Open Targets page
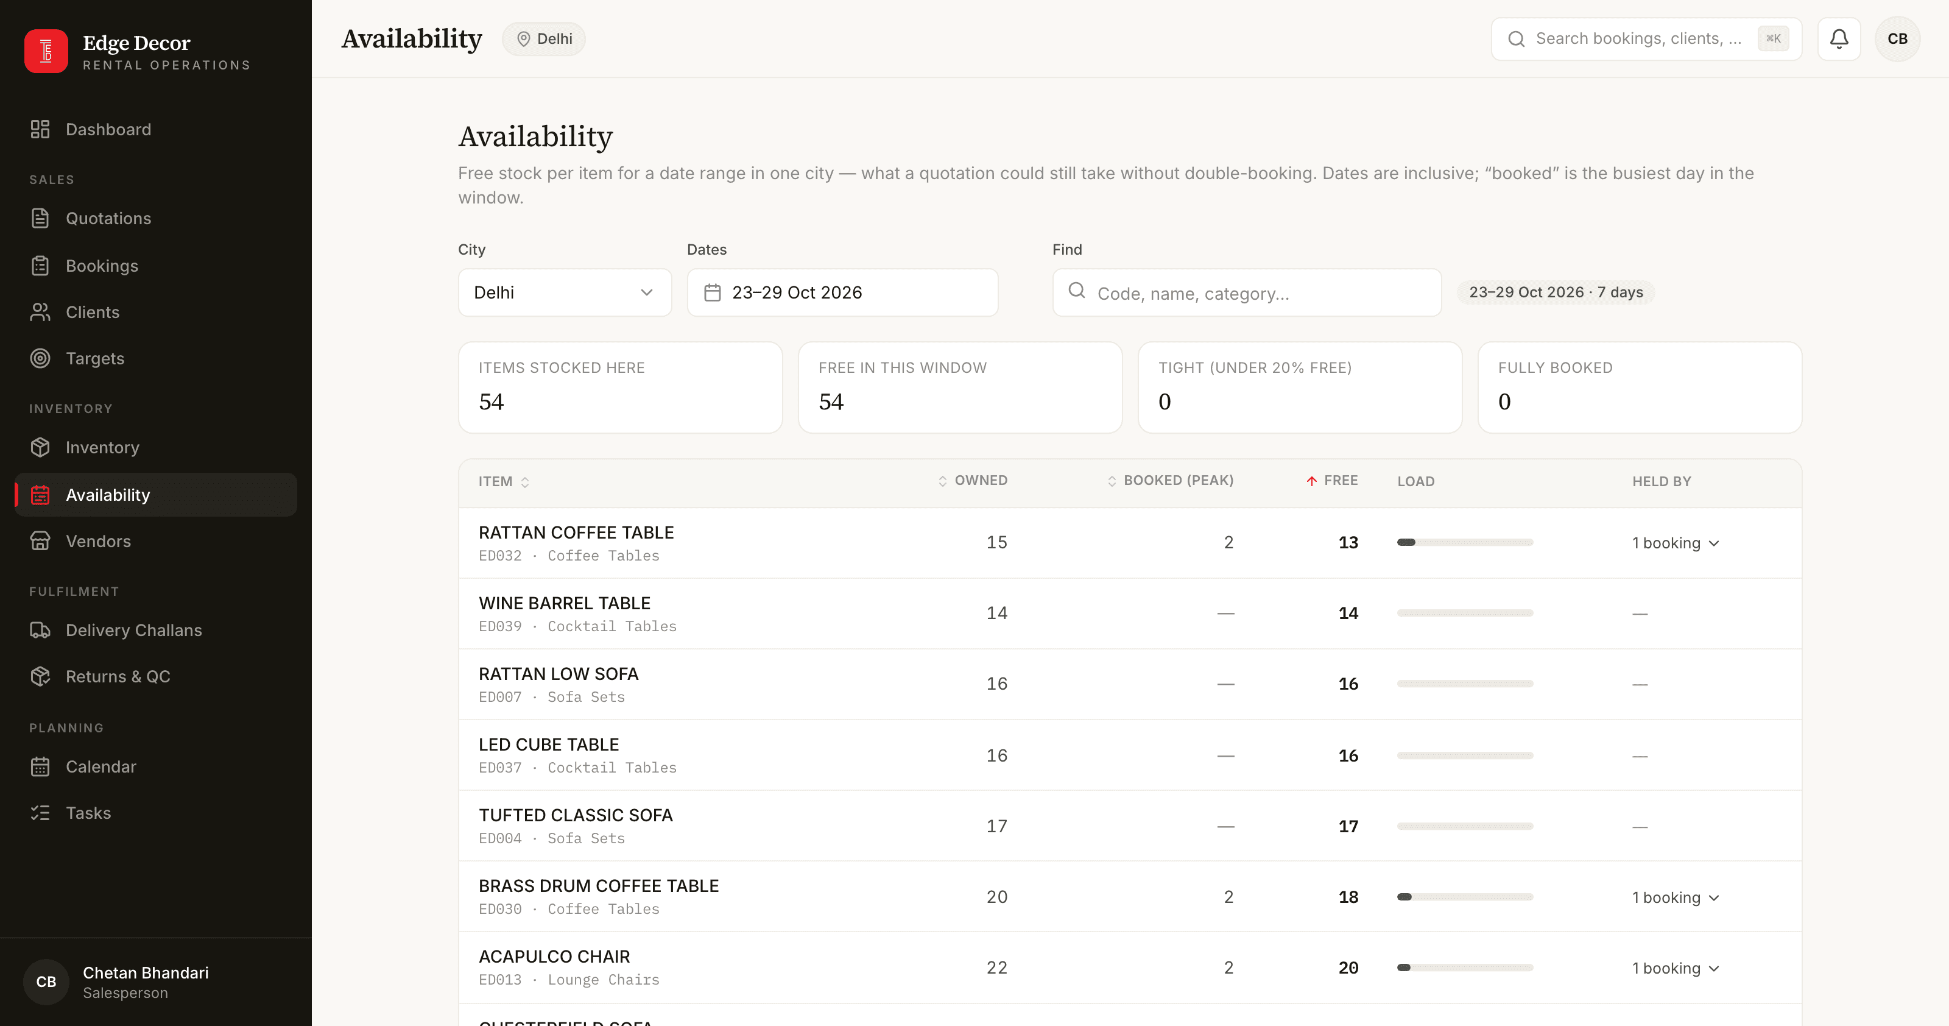The height and width of the screenshot is (1026, 1949). click(x=156, y=358)
